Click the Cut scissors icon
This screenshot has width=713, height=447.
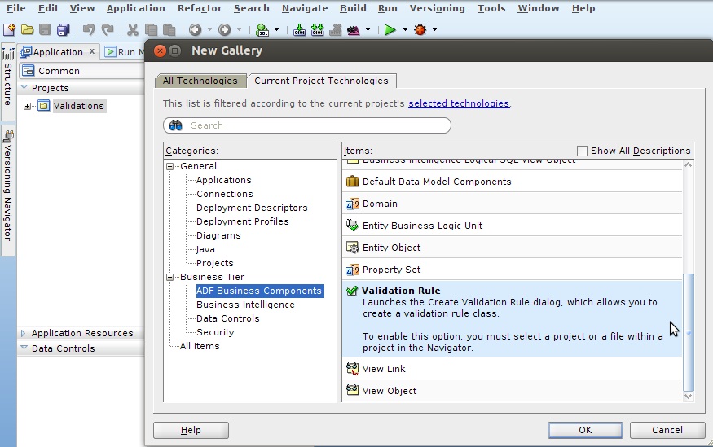point(132,30)
